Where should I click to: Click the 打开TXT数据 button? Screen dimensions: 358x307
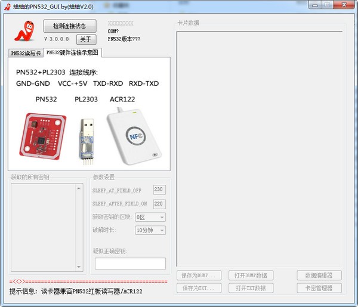251,289
